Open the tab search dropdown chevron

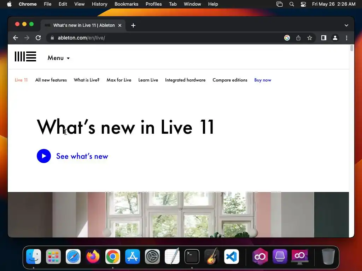point(346,25)
